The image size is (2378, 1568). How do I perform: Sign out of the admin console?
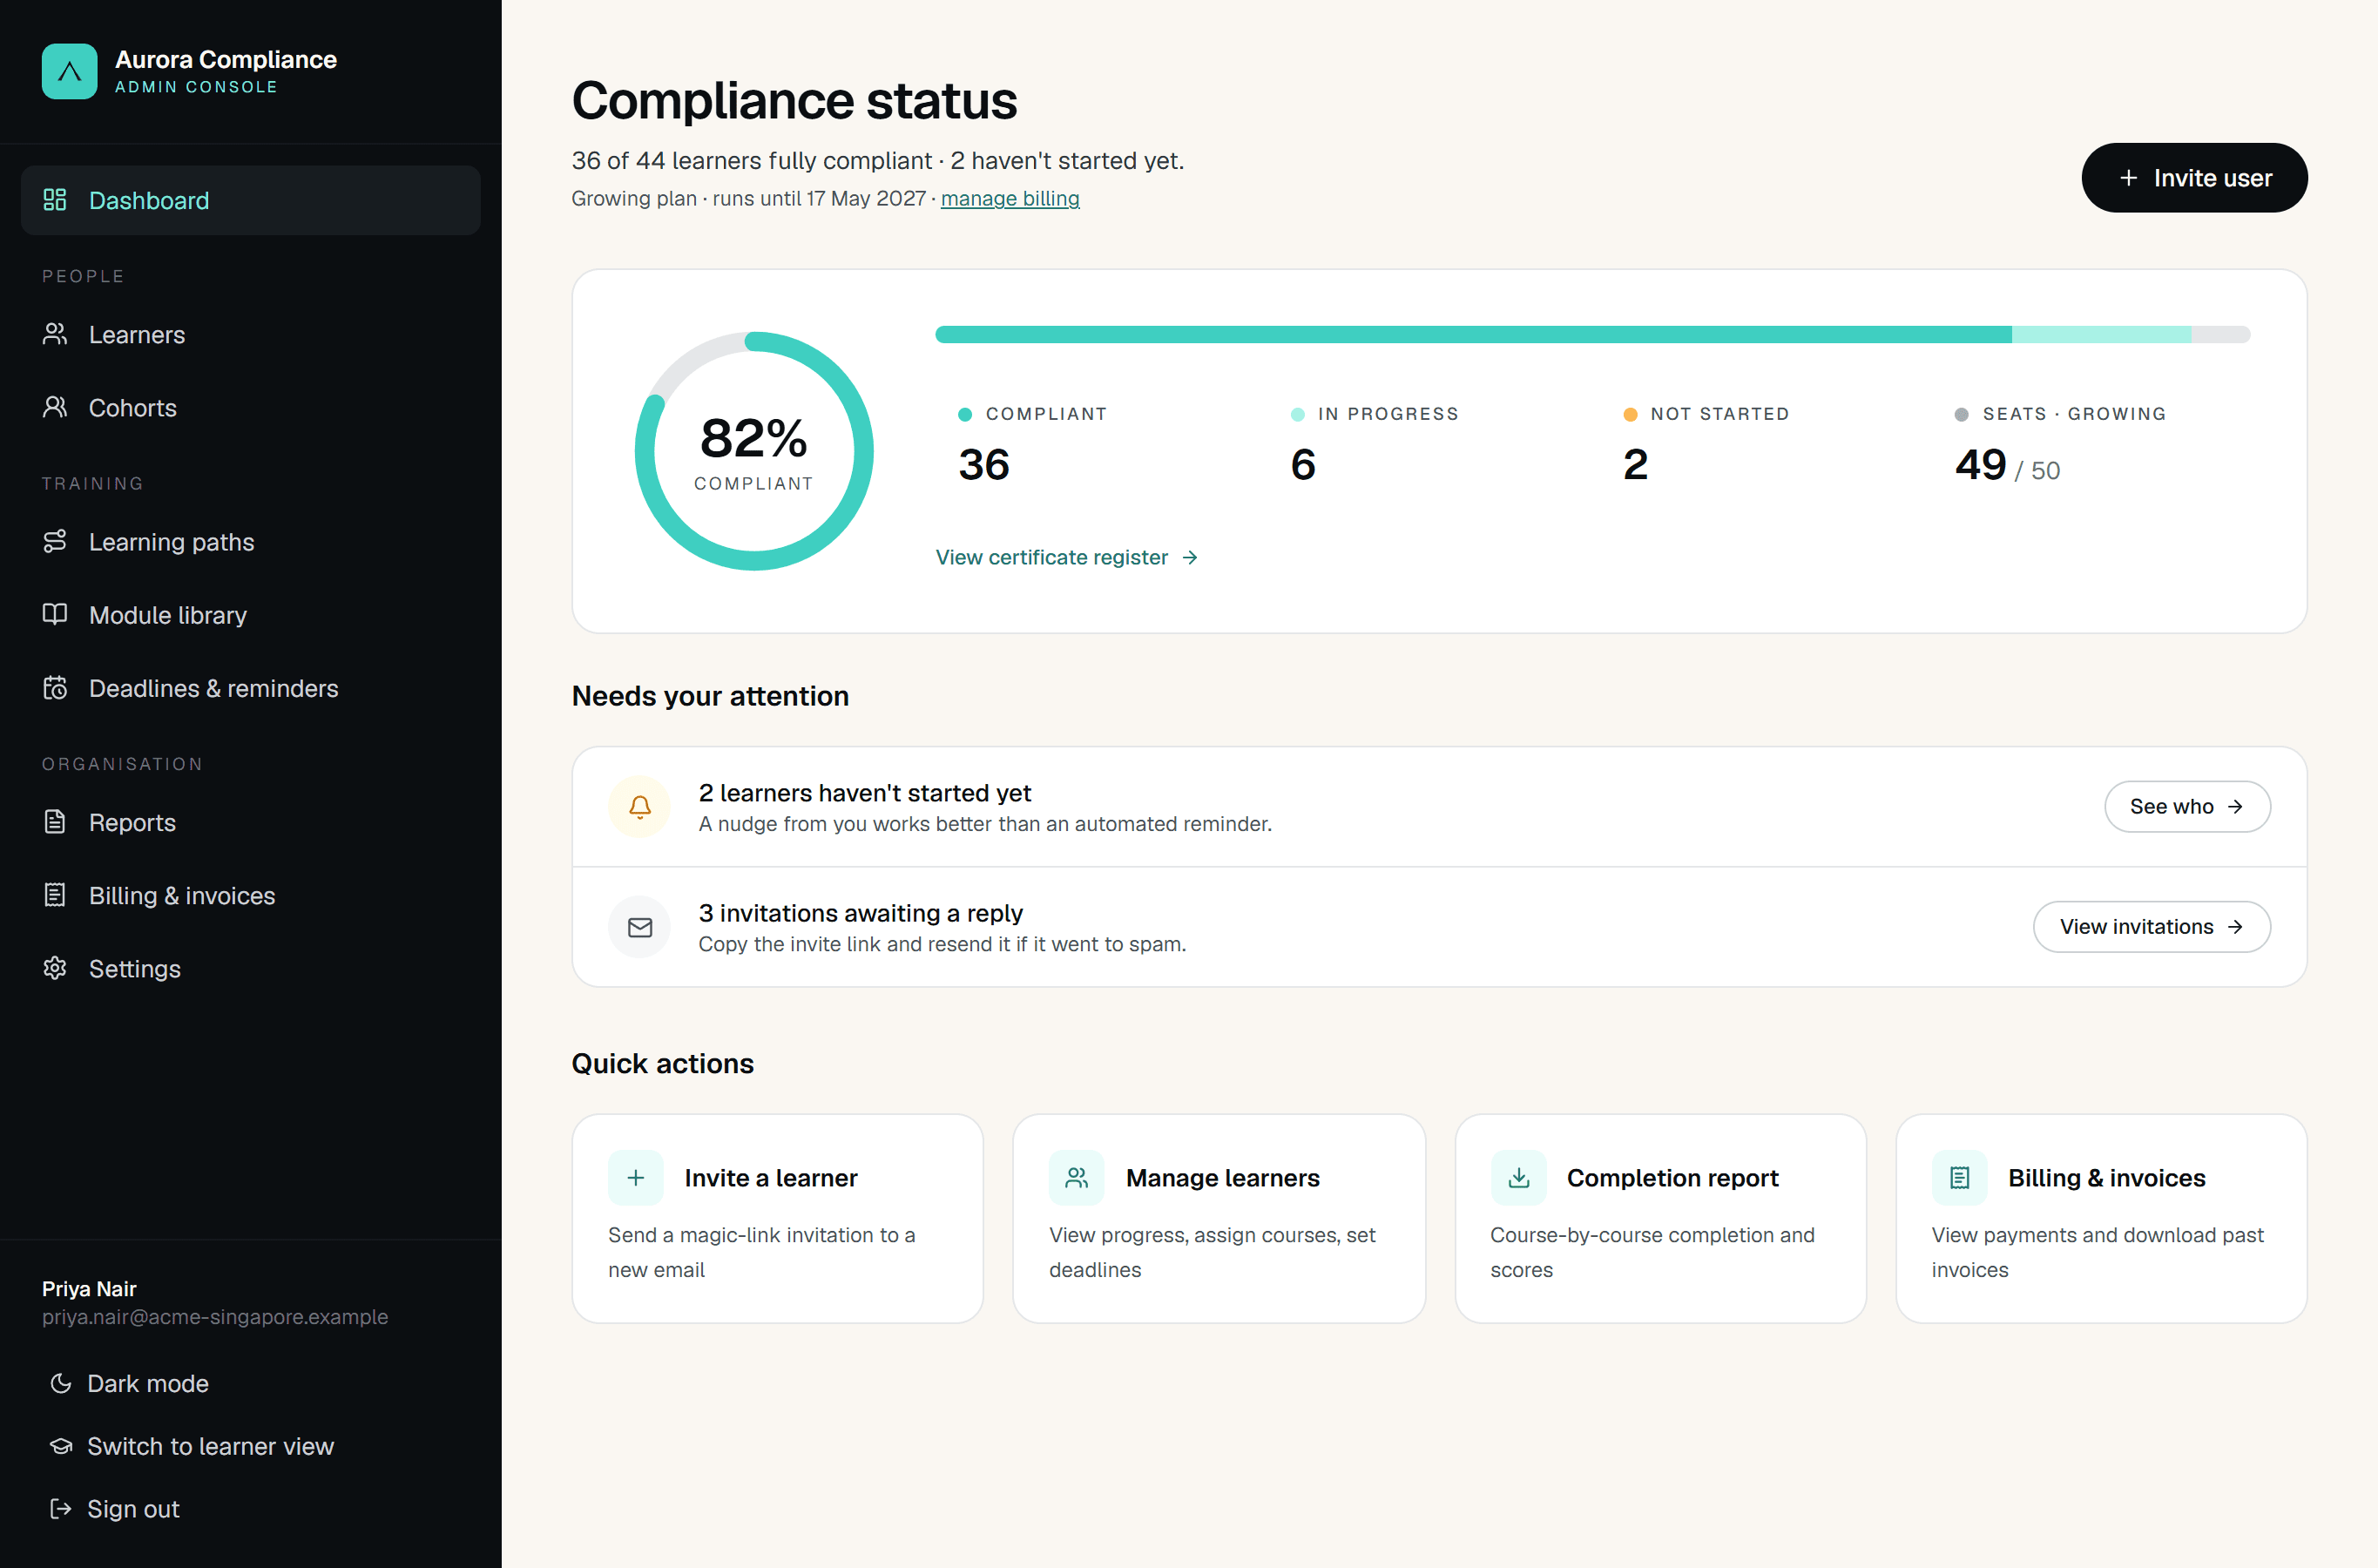click(x=115, y=1509)
